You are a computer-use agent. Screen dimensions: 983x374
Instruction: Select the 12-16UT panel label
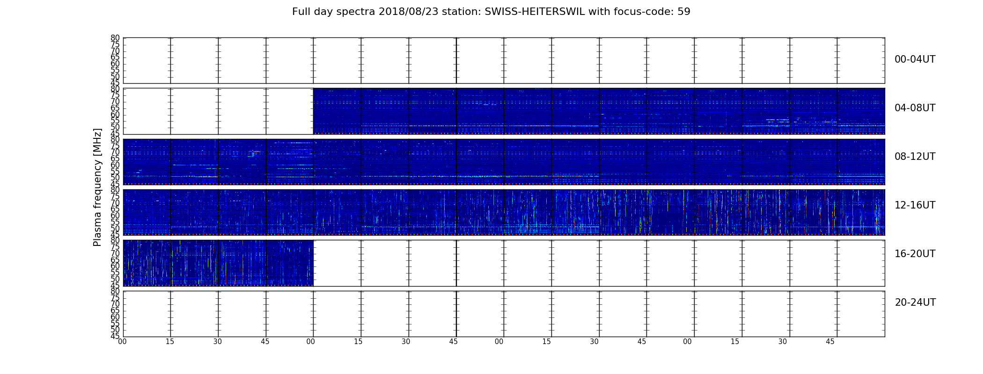(915, 205)
